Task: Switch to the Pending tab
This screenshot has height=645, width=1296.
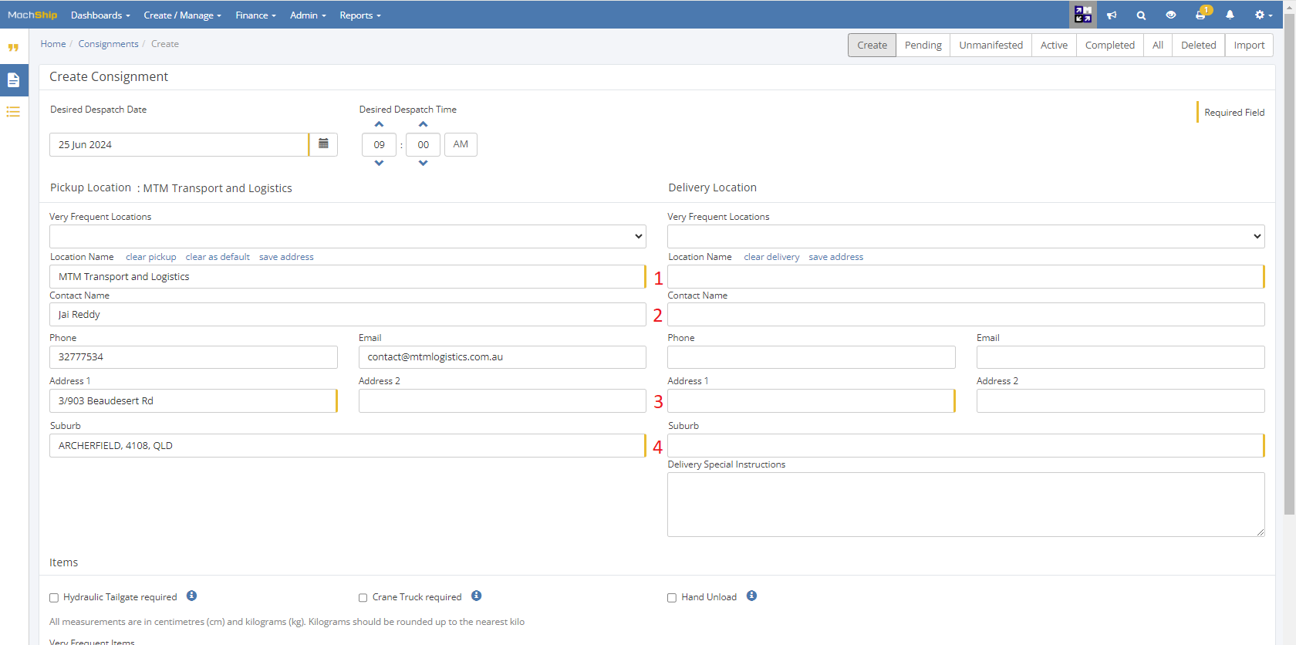Action: (x=923, y=45)
